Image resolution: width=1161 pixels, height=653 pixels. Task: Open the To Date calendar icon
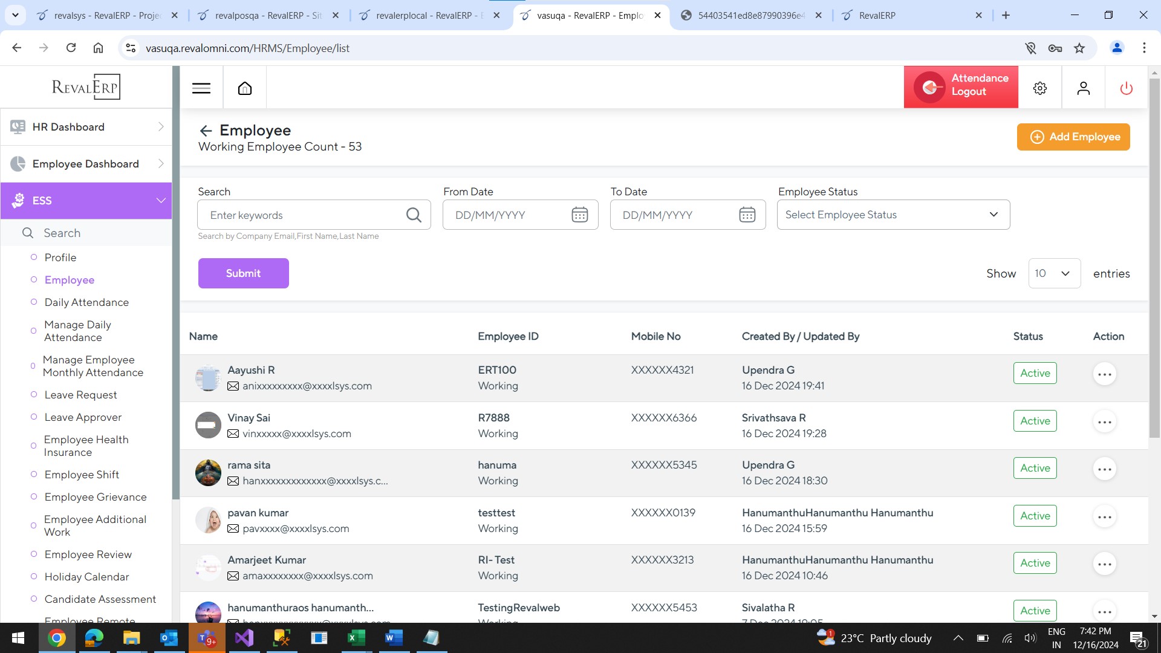747,215
